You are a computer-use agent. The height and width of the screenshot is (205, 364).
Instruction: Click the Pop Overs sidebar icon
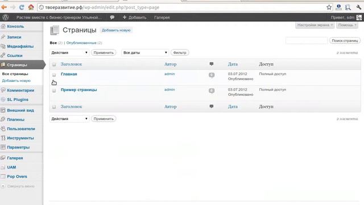point(3,176)
